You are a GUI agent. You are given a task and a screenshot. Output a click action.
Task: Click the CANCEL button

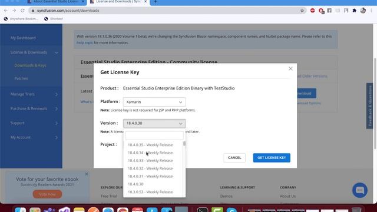pos(234,158)
